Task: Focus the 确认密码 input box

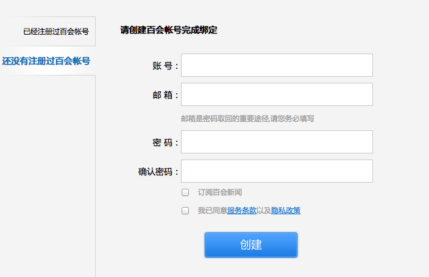Action: pos(277,171)
